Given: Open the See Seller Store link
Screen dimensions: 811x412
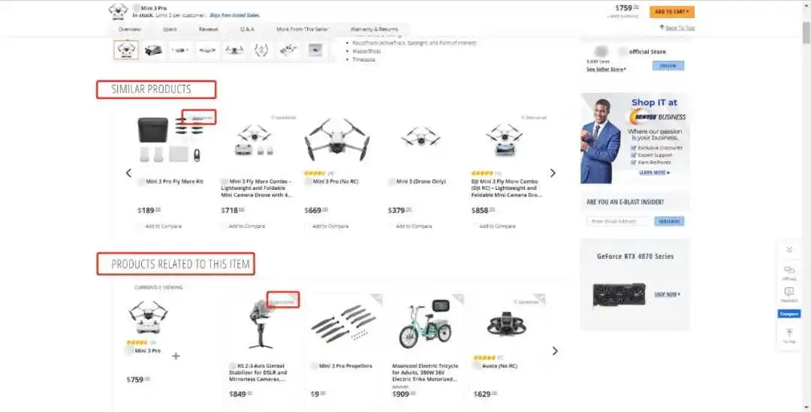Looking at the screenshot, I should [x=606, y=69].
